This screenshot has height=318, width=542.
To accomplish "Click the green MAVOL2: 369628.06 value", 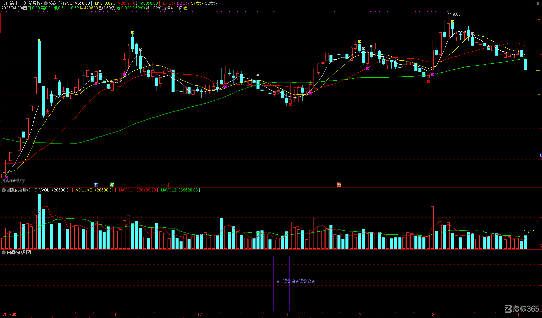I will pyautogui.click(x=179, y=190).
